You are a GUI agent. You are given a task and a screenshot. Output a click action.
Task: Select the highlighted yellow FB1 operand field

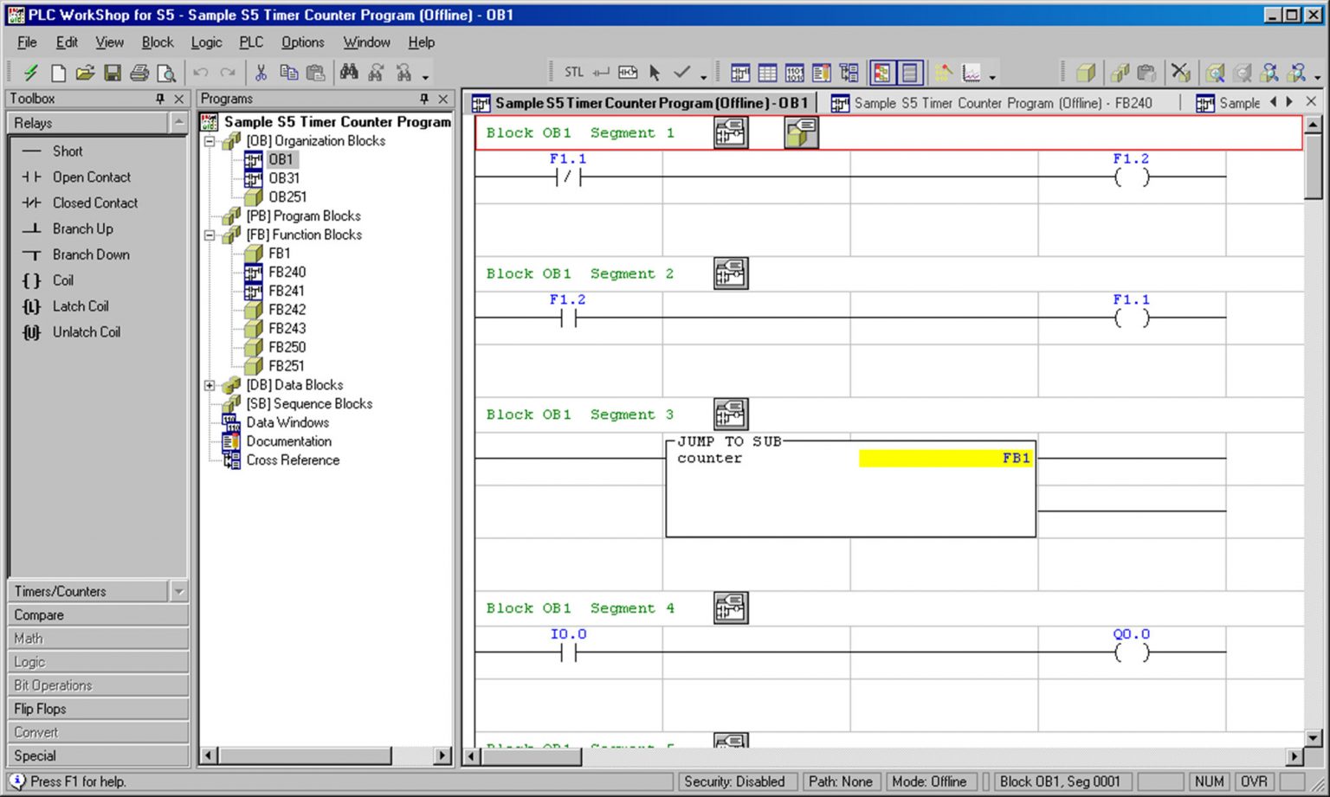click(944, 458)
